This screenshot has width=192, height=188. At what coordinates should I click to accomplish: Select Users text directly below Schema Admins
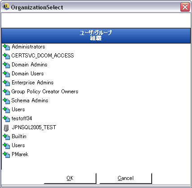18,109
